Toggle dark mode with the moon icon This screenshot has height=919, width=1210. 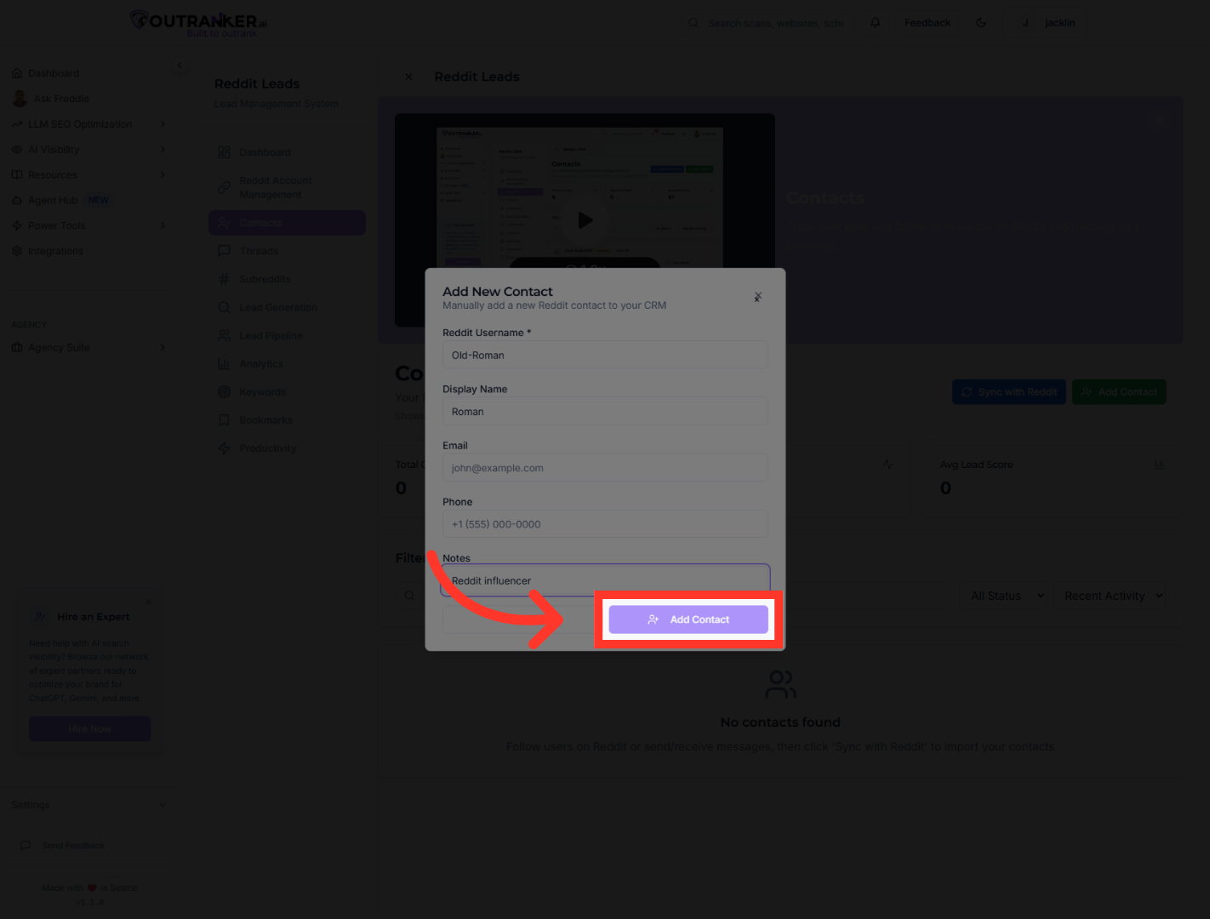[x=981, y=23]
